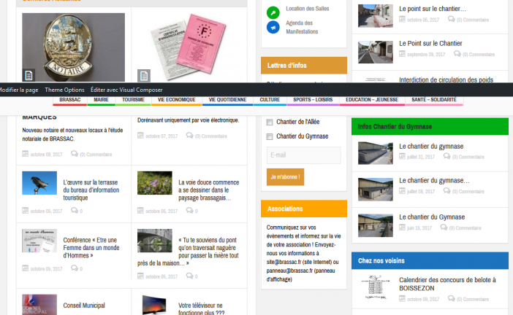Click document icon on the driving permit image
The height and width of the screenshot is (315, 513).
pos(144,75)
